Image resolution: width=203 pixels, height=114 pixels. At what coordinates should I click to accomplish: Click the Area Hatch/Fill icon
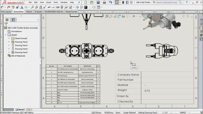pyautogui.click(x=86, y=7)
